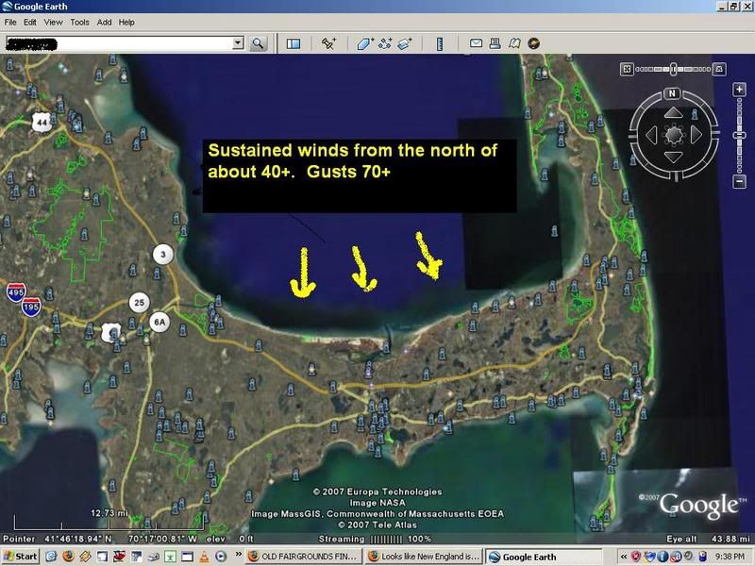Add a placemark with pushpin icon

[x=329, y=43]
